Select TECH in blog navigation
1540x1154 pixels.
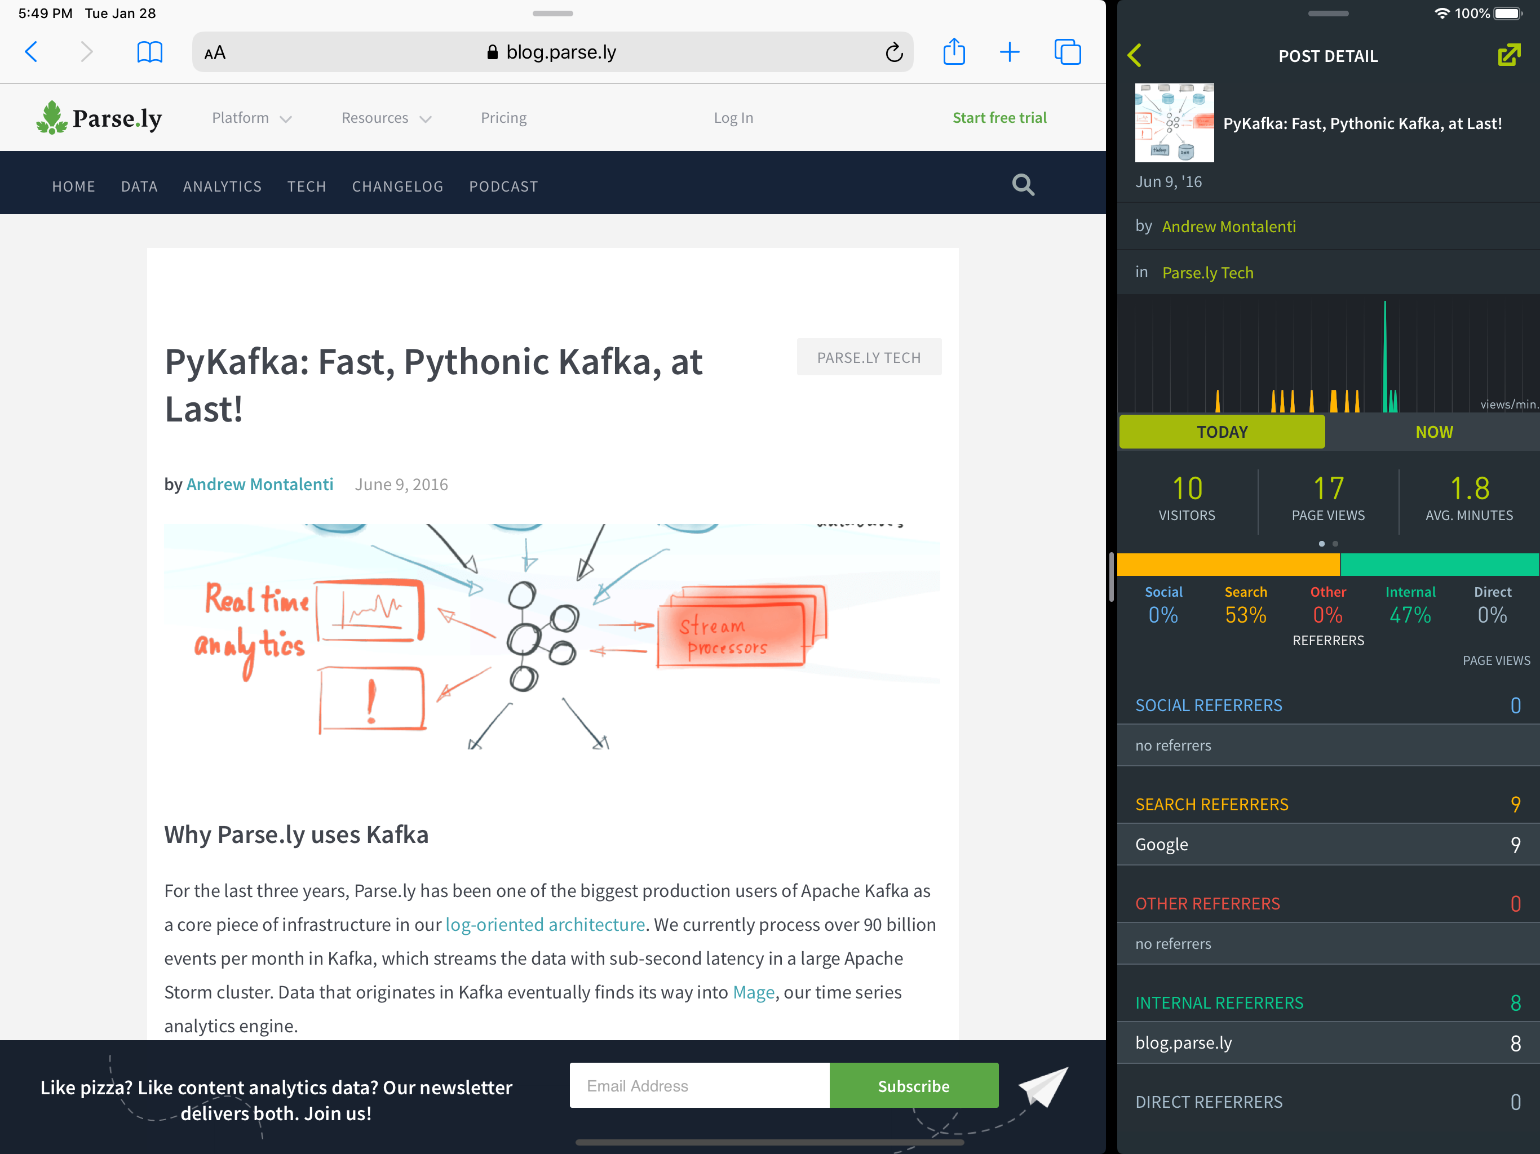[307, 187]
